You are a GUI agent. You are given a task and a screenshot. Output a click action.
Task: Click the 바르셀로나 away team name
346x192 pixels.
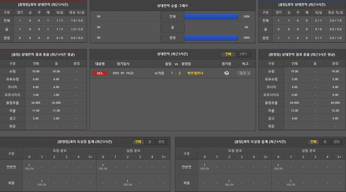pos(195,73)
